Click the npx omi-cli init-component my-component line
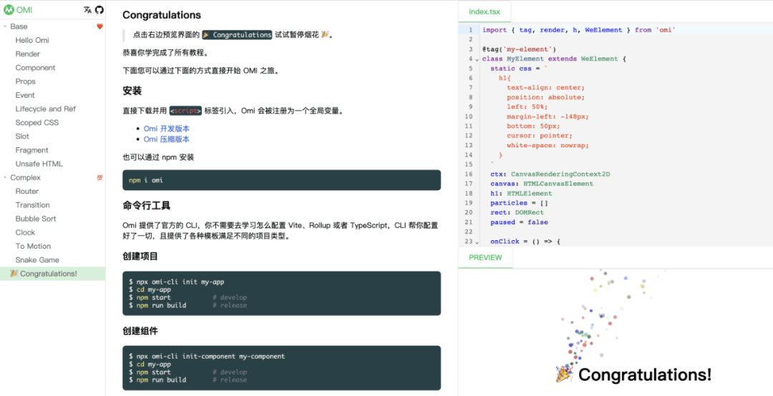Image resolution: width=773 pixels, height=396 pixels. [207, 356]
